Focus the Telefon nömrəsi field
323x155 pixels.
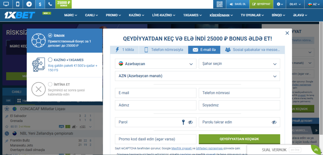(x=239, y=93)
